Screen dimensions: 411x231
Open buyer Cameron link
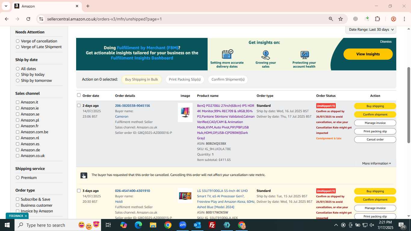(x=122, y=116)
